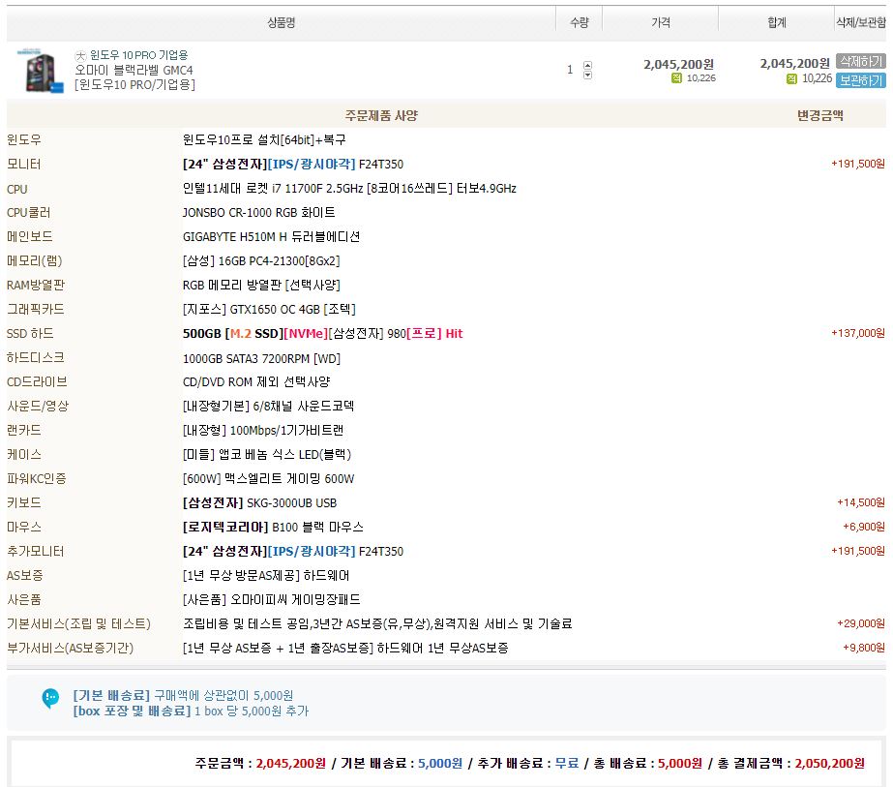Select the [1년 무상 AS보증 + 1년 출장AS보증] text
The height and width of the screenshot is (787, 893).
(x=345, y=649)
